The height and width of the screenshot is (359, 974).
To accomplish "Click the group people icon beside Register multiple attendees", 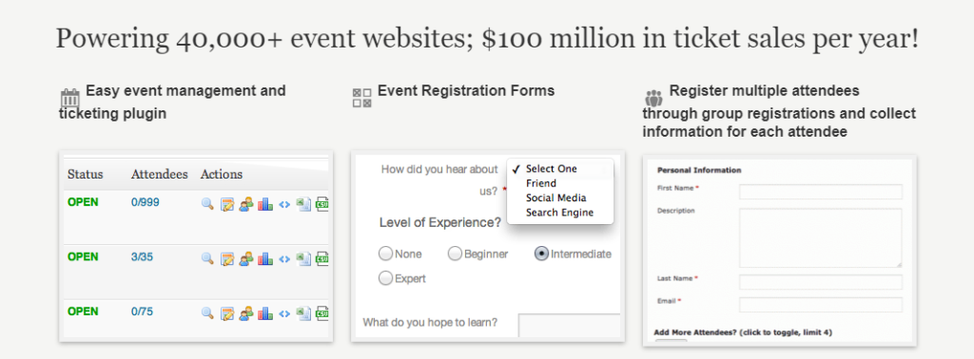I will [654, 98].
